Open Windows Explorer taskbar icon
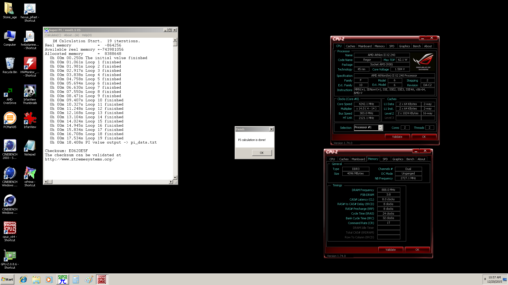Screen dimensions: 508x285 click(x=36, y=279)
